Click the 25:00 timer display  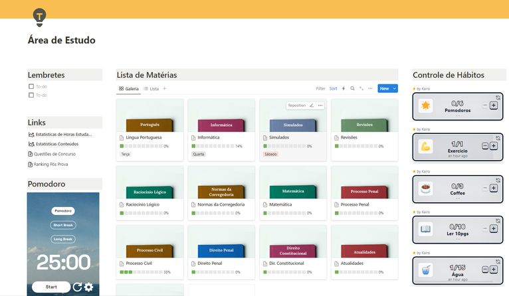point(63,262)
